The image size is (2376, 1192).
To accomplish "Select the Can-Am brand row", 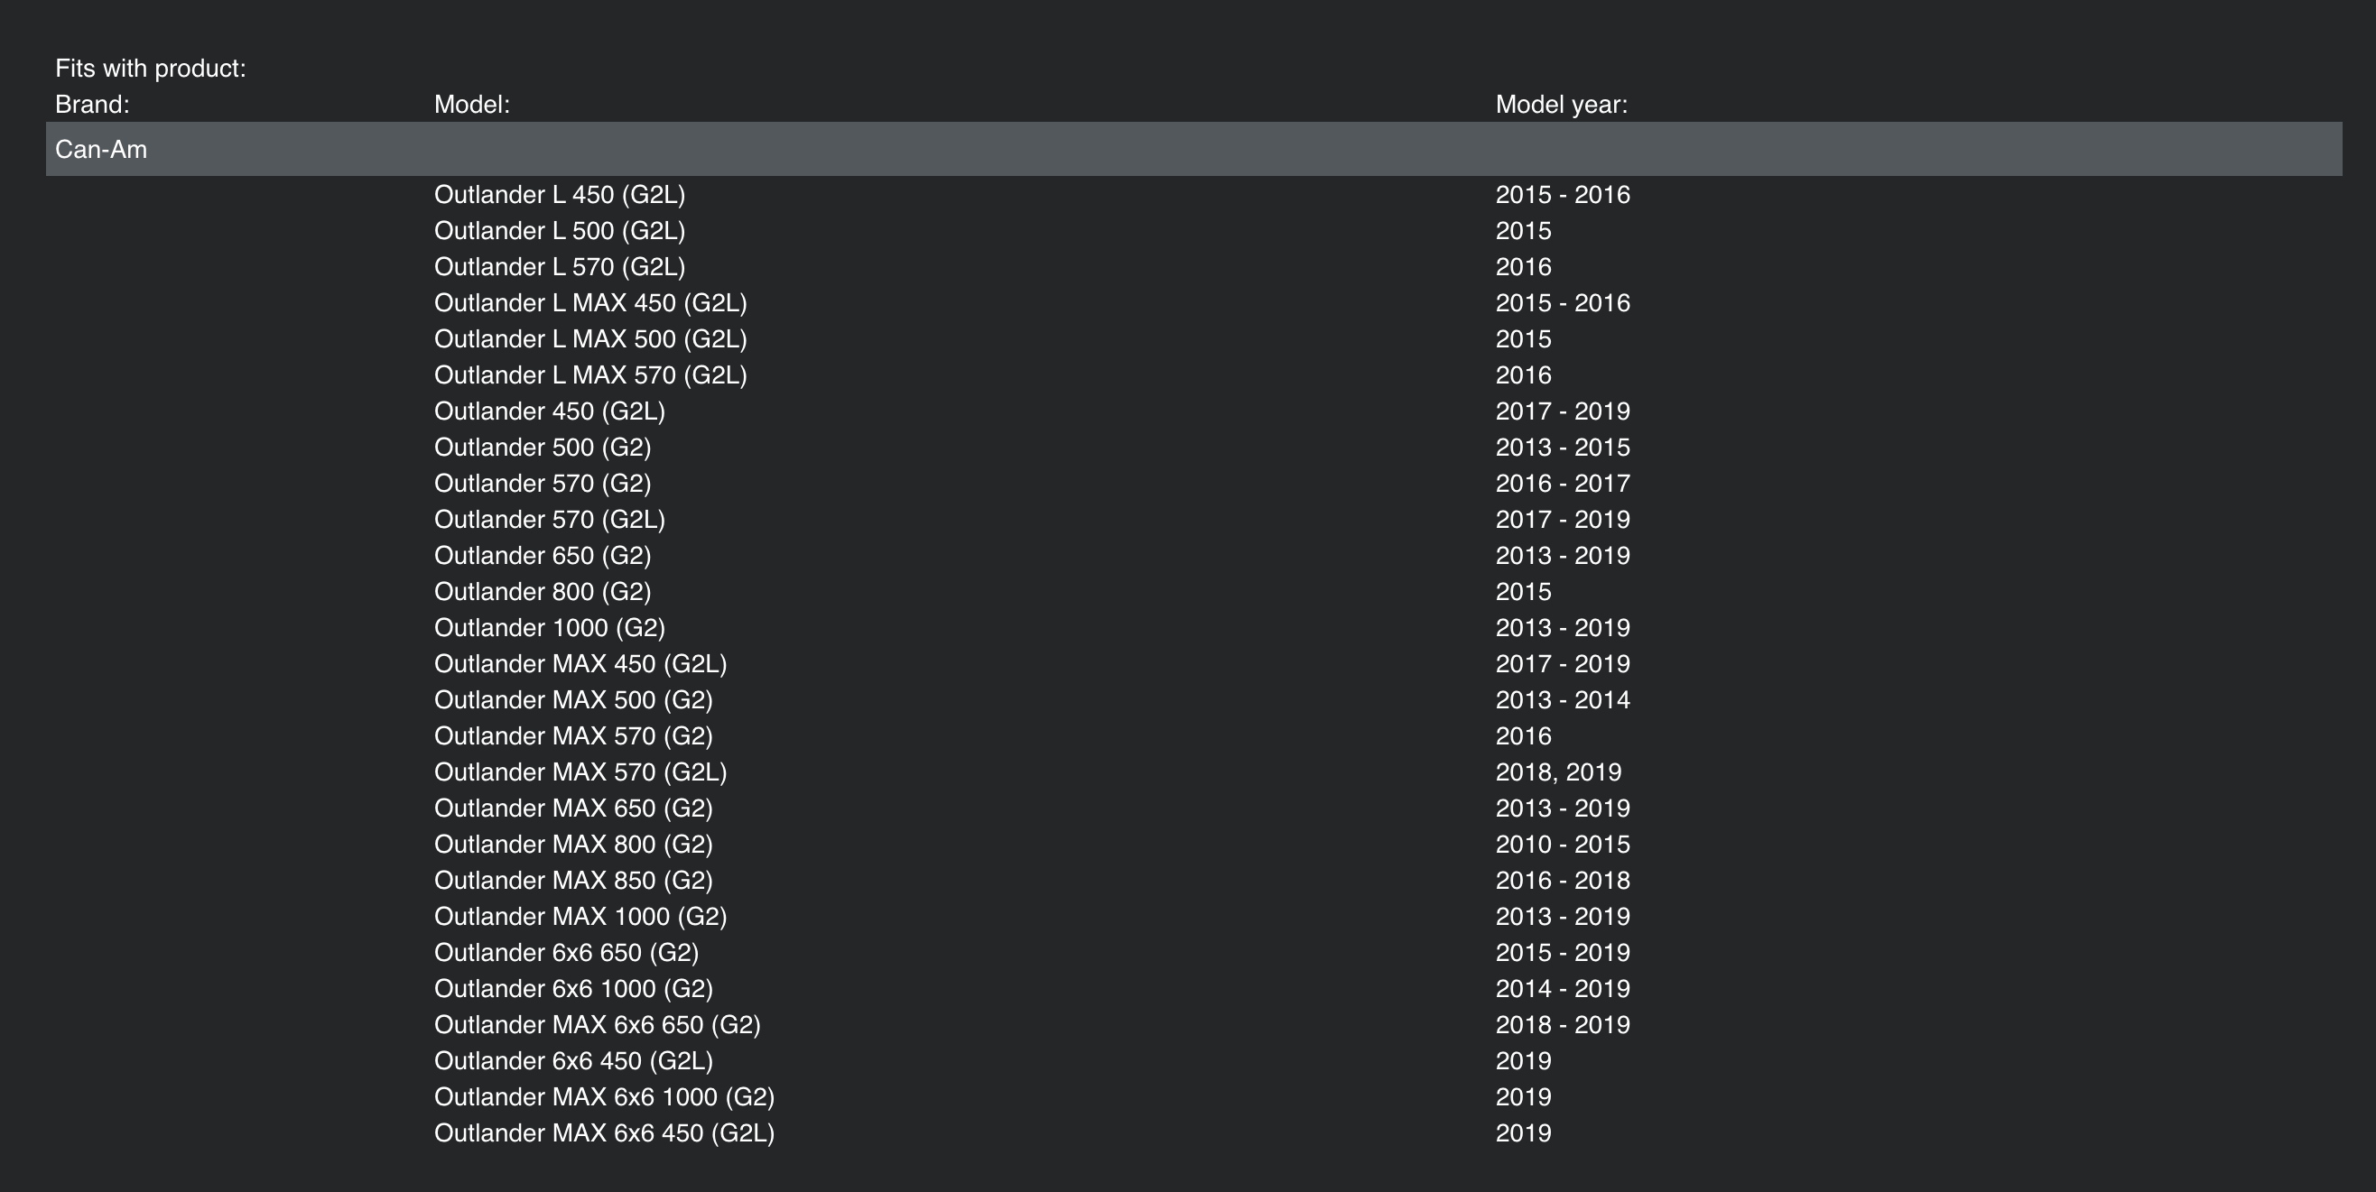I will coord(1193,148).
